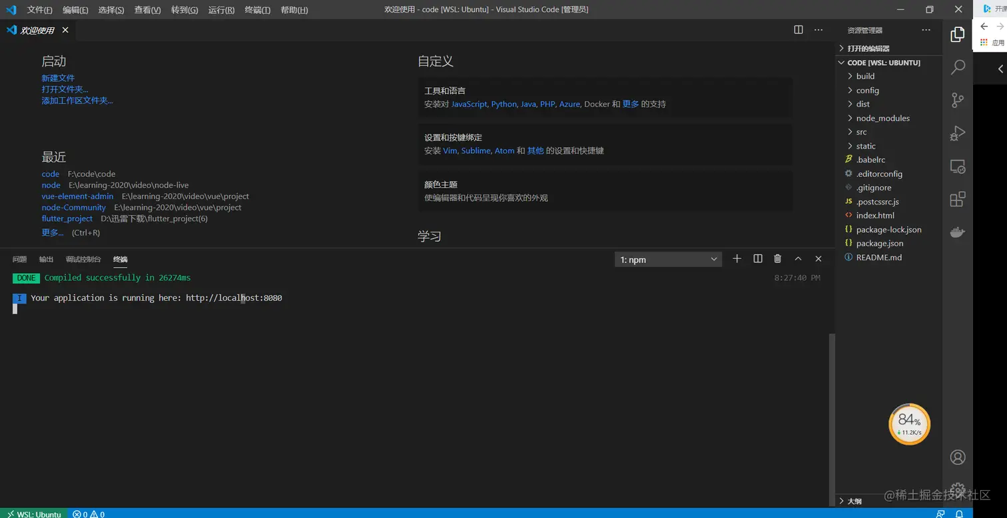Go back in the browser window
The width and height of the screenshot is (1007, 518).
tap(984, 27)
